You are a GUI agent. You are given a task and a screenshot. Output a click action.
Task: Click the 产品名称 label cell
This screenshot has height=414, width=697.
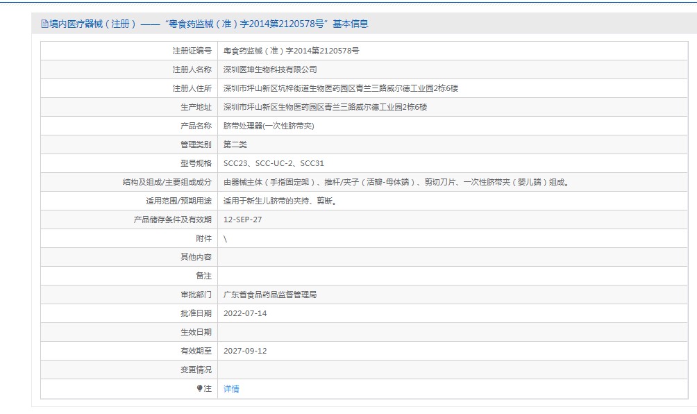point(129,126)
